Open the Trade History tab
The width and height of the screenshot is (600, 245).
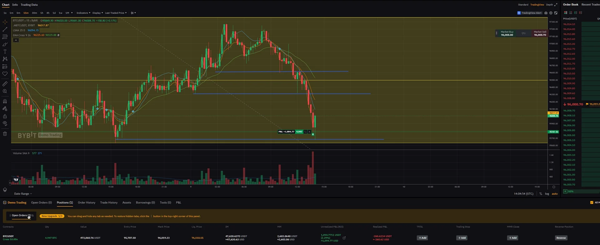click(x=109, y=202)
